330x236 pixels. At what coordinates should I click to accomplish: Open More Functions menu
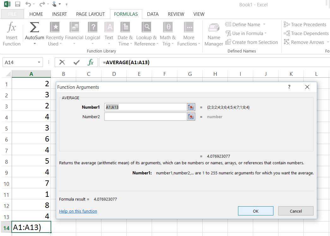click(x=189, y=34)
